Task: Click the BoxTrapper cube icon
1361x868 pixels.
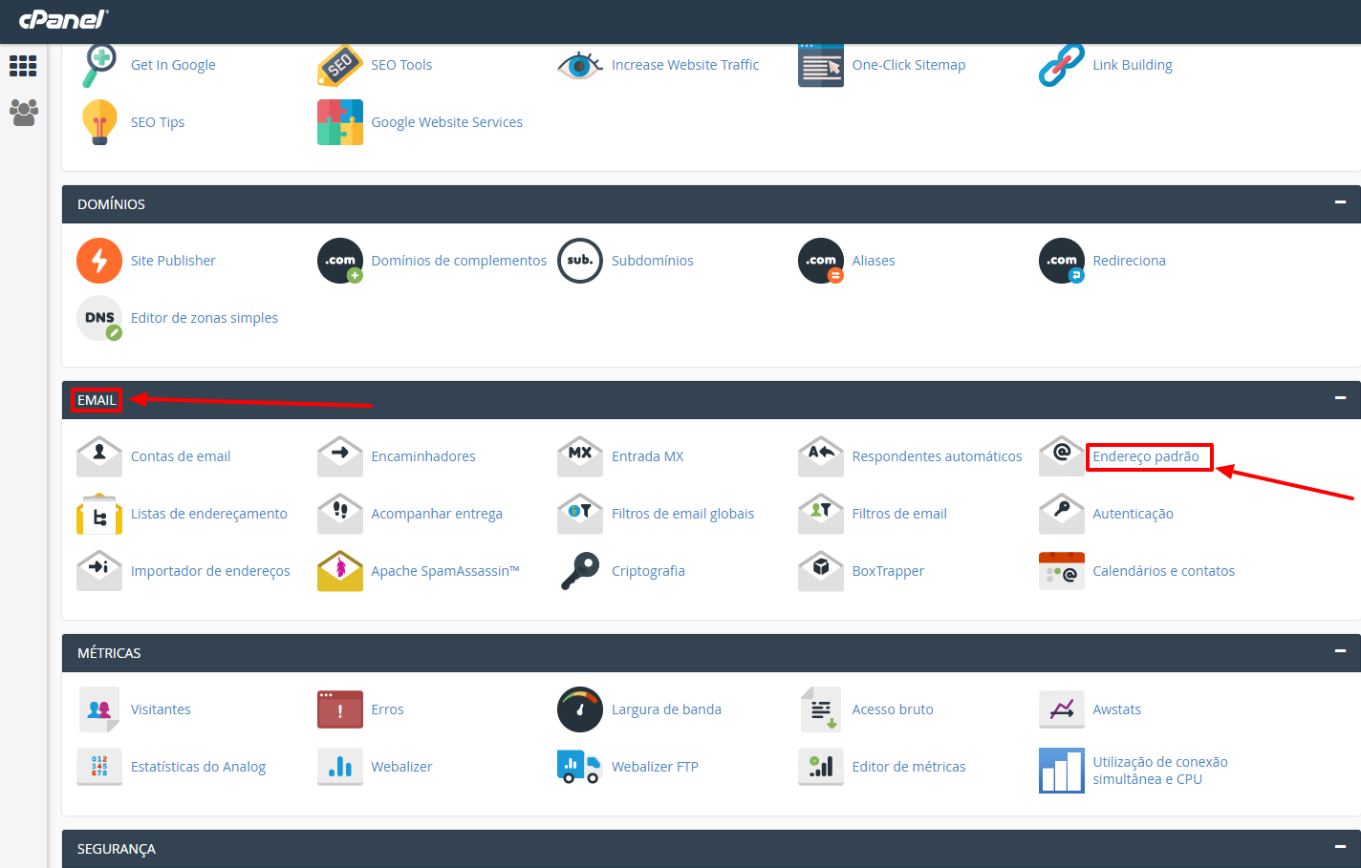Action: tap(821, 571)
